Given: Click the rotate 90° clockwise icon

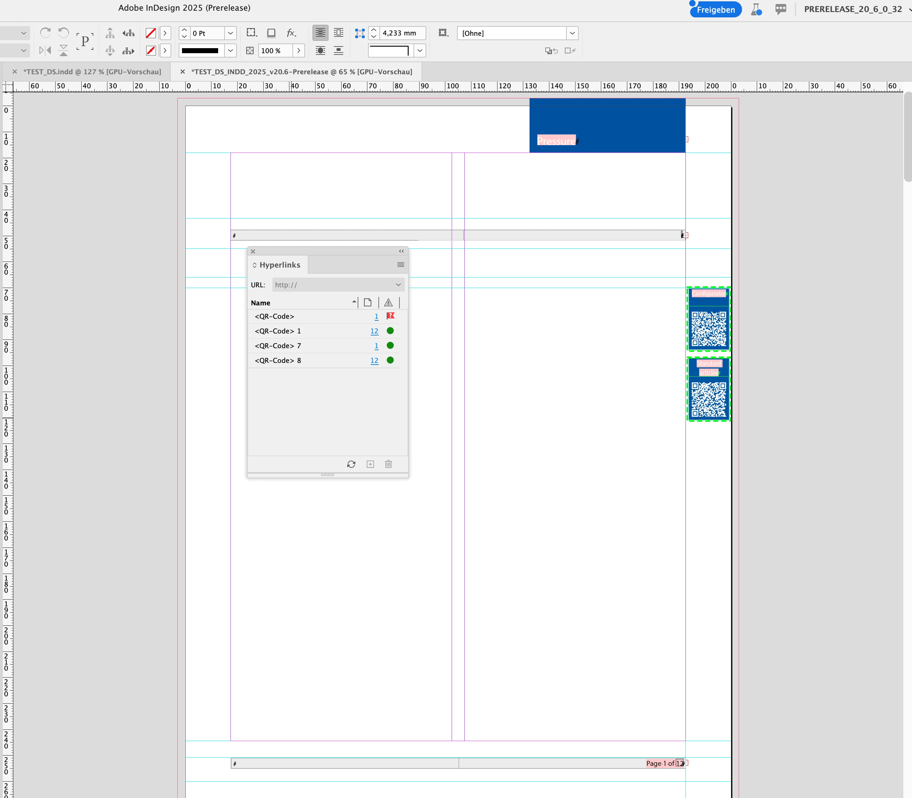Looking at the screenshot, I should [x=45, y=32].
